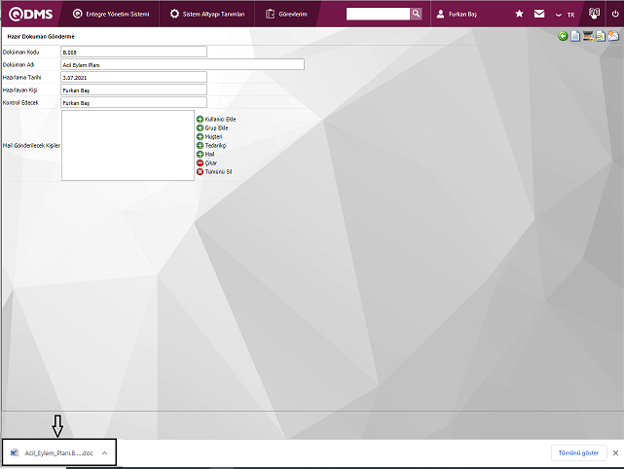Click Grup Ekle add link
Screen dimensions: 624x469
point(212,127)
